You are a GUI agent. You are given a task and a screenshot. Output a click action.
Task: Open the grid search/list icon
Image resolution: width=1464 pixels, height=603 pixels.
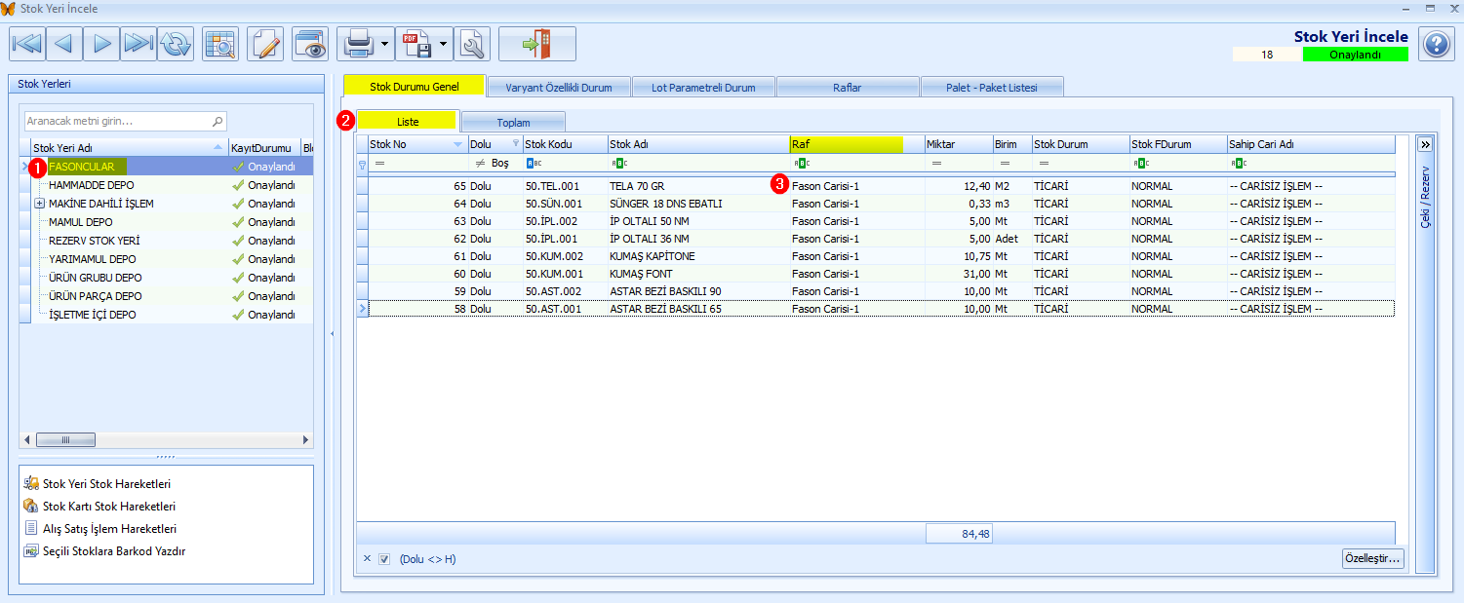[220, 44]
